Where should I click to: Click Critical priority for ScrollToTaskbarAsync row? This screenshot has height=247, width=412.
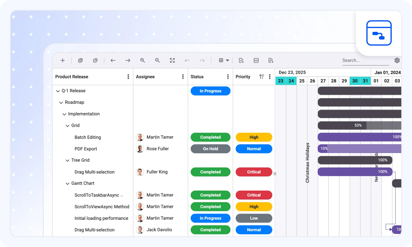(254, 195)
